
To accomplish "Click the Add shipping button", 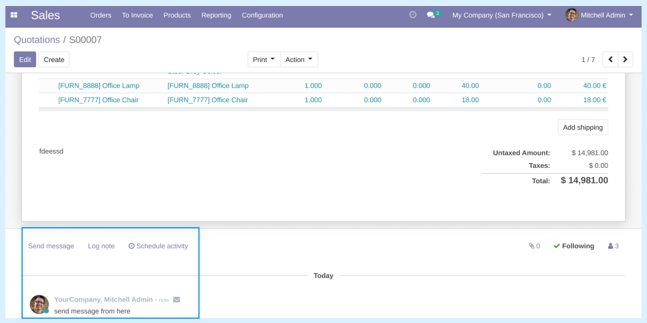I will 582,127.
